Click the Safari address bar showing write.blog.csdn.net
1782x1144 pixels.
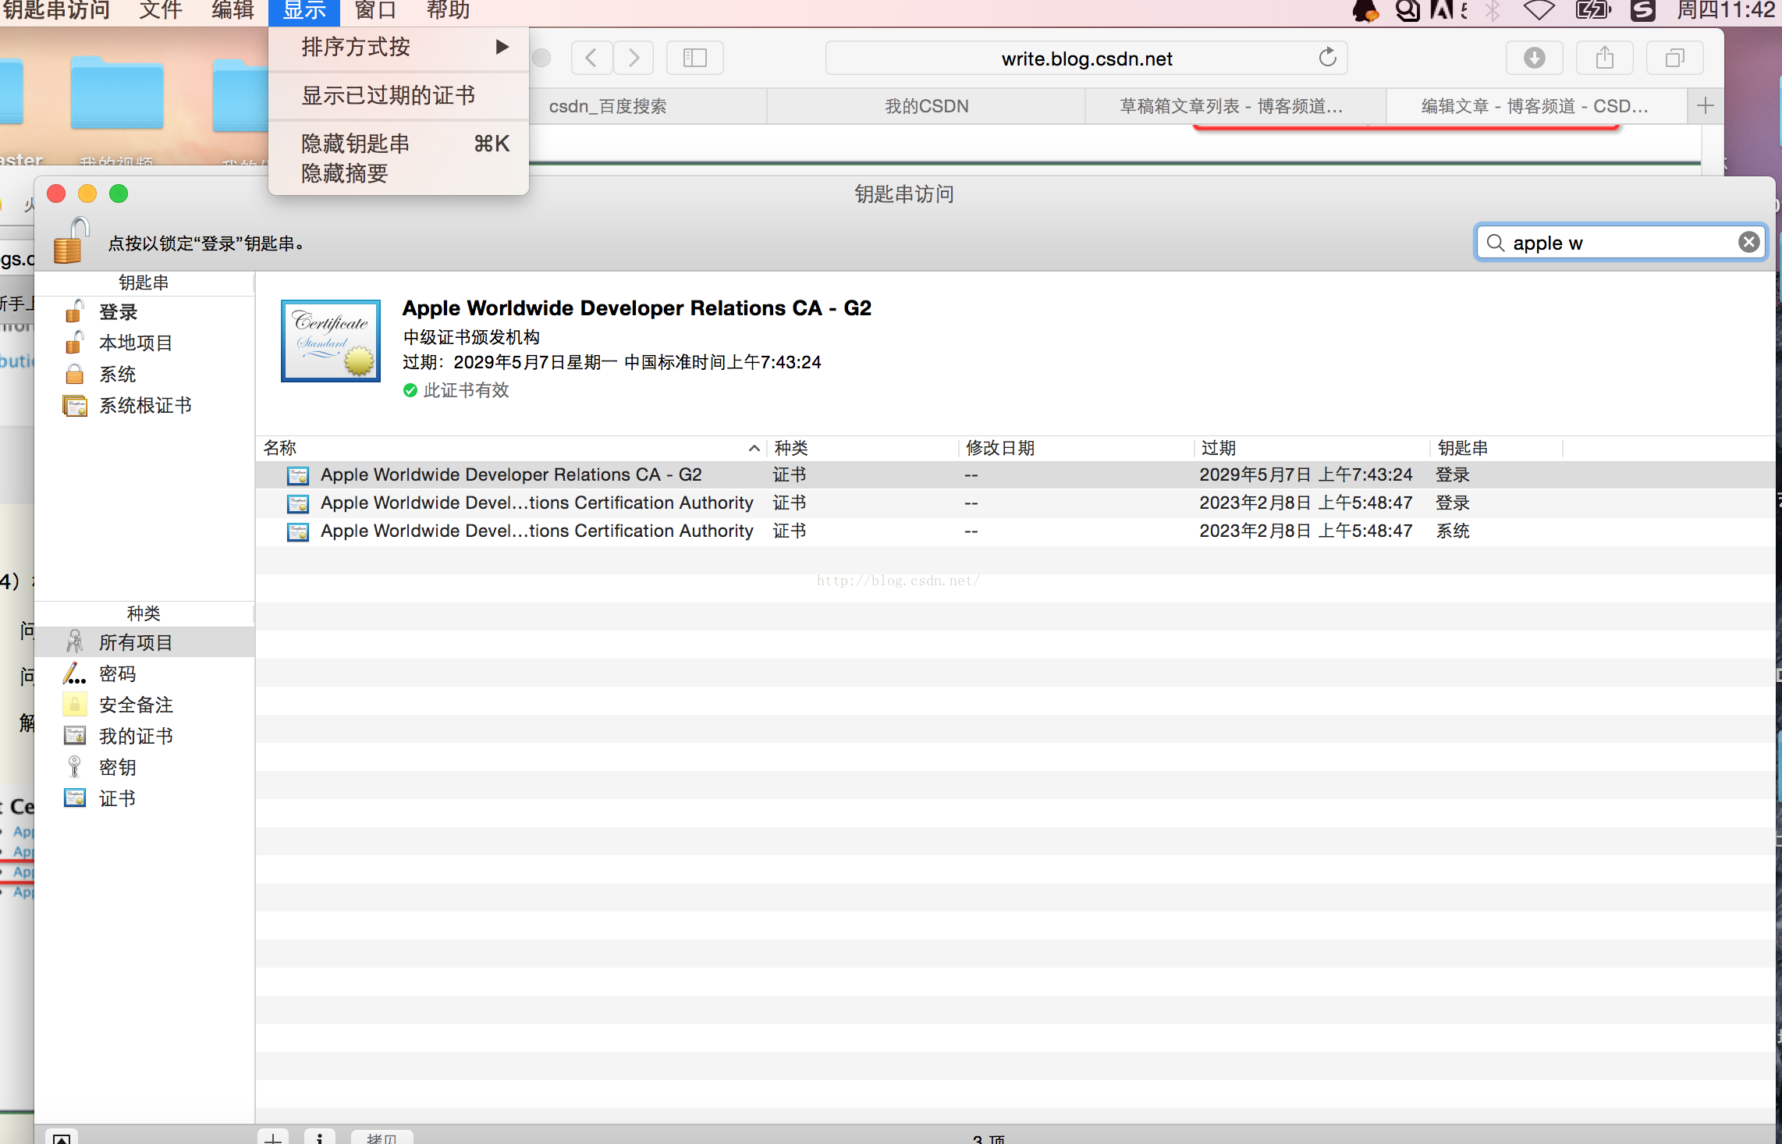click(1086, 59)
